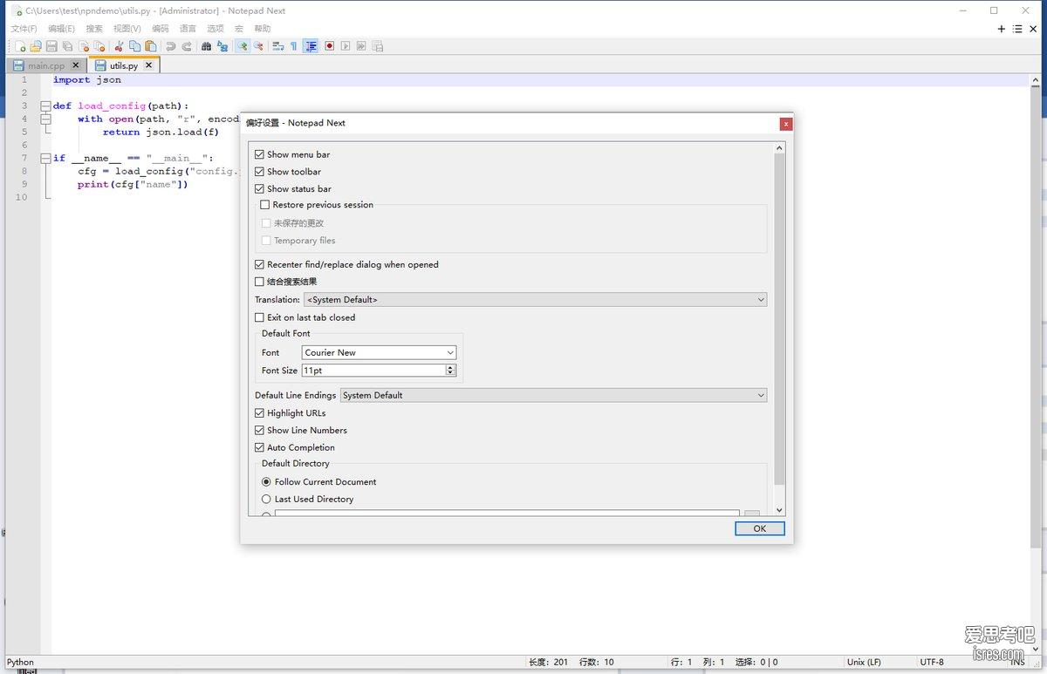Open the 编辑(E) menu
The height and width of the screenshot is (674, 1047).
coord(61,29)
